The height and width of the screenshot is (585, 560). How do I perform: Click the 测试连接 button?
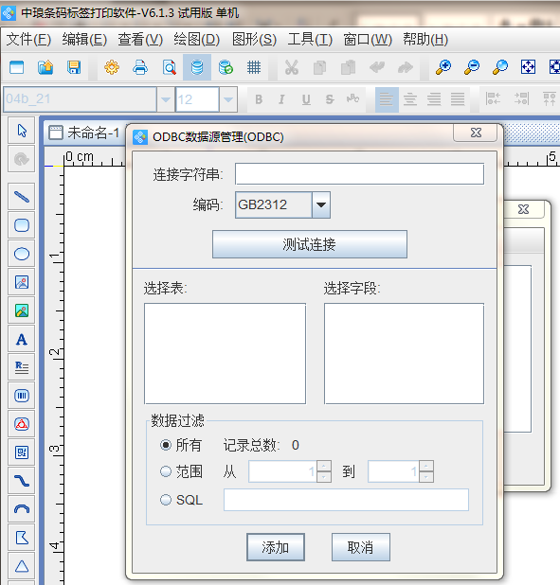click(x=310, y=244)
